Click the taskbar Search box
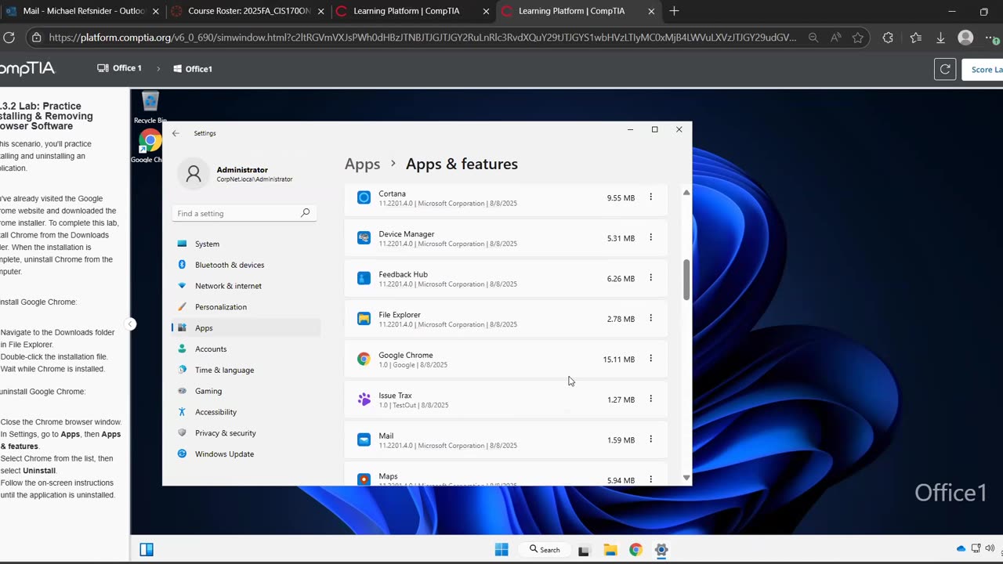The width and height of the screenshot is (1003, 564). (x=545, y=550)
